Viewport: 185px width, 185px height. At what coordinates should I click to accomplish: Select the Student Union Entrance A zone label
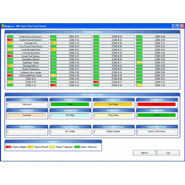click(x=31, y=37)
